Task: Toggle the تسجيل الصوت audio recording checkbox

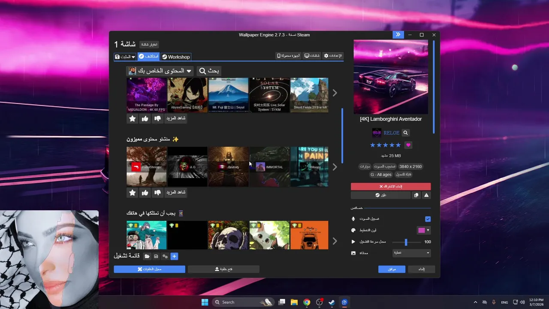Action: pos(428,219)
